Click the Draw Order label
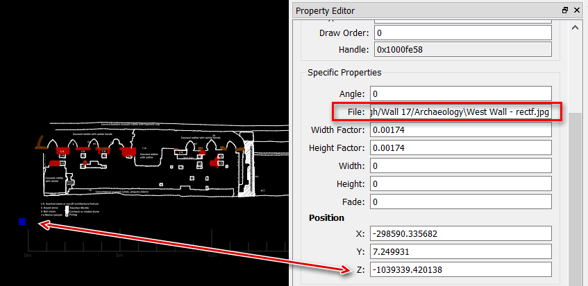 (344, 33)
